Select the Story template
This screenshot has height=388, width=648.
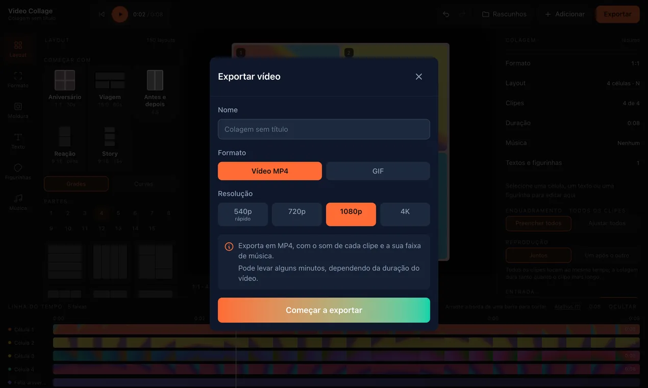[x=110, y=145]
